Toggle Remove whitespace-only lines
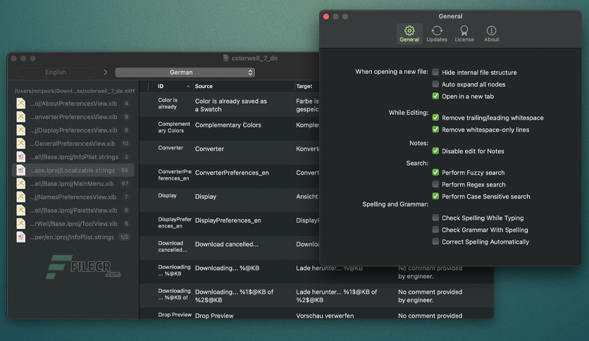This screenshot has width=589, height=341. point(435,130)
